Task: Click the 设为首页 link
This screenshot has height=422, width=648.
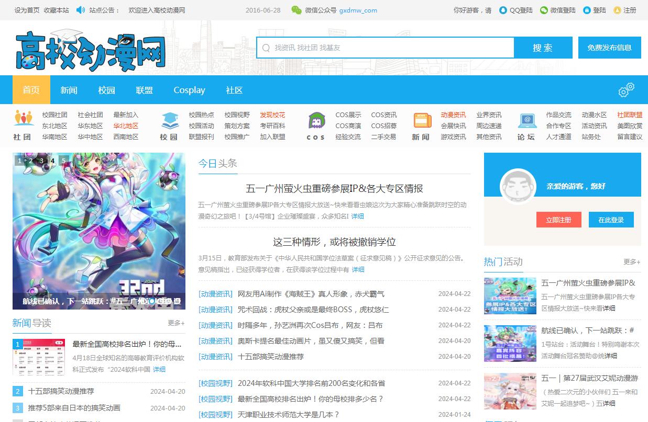Action: [27, 10]
